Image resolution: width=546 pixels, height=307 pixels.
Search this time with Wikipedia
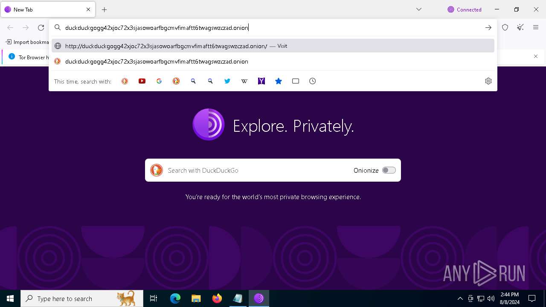point(244,81)
